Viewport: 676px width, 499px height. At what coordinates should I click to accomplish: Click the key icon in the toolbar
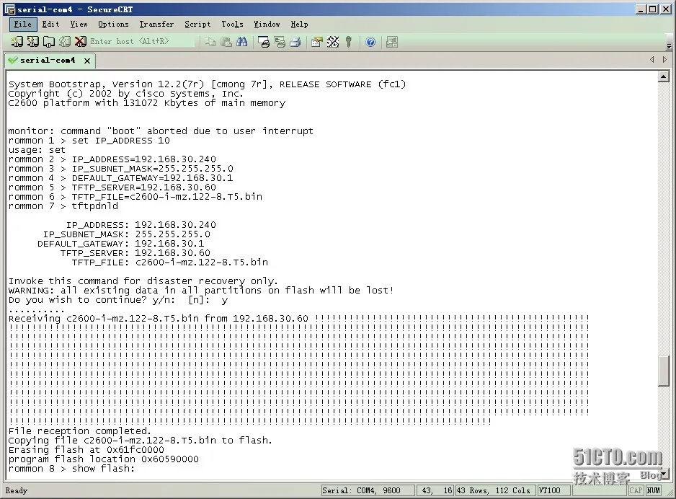pos(349,42)
